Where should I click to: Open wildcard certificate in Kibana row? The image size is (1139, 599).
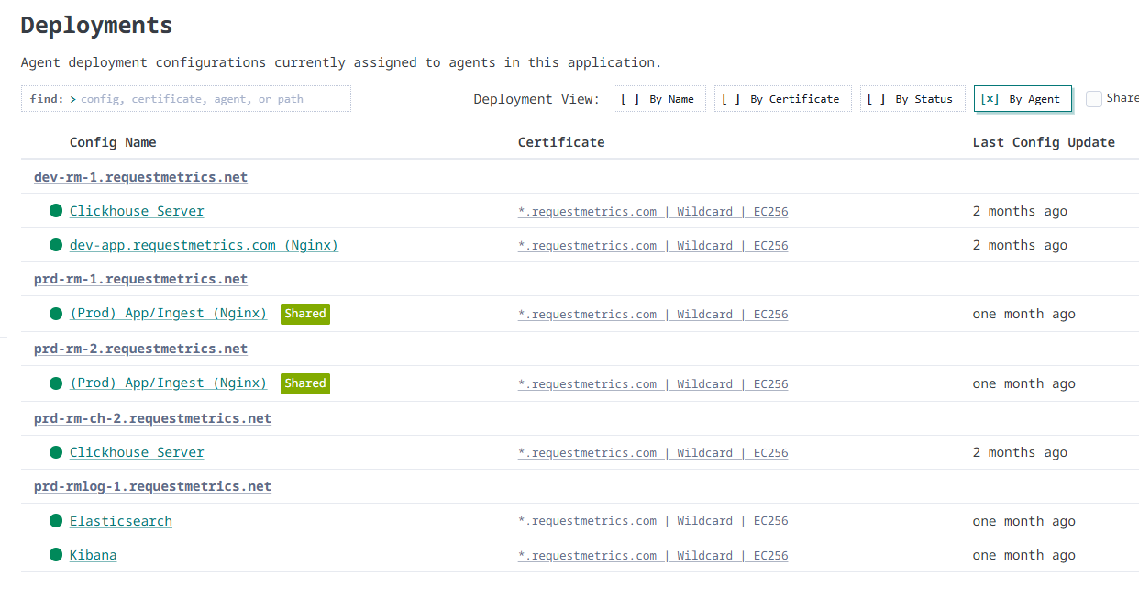tap(653, 556)
